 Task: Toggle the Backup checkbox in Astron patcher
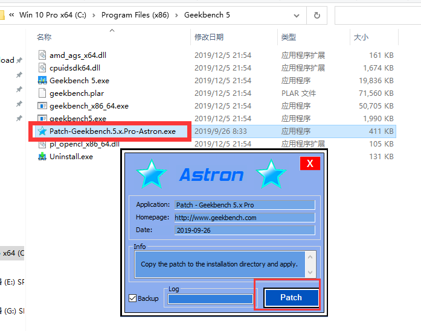pos(133,298)
